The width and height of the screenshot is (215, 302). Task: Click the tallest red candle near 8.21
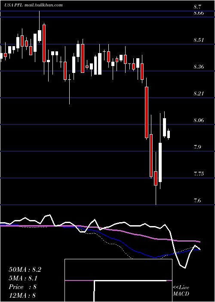pyautogui.click(x=147, y=113)
